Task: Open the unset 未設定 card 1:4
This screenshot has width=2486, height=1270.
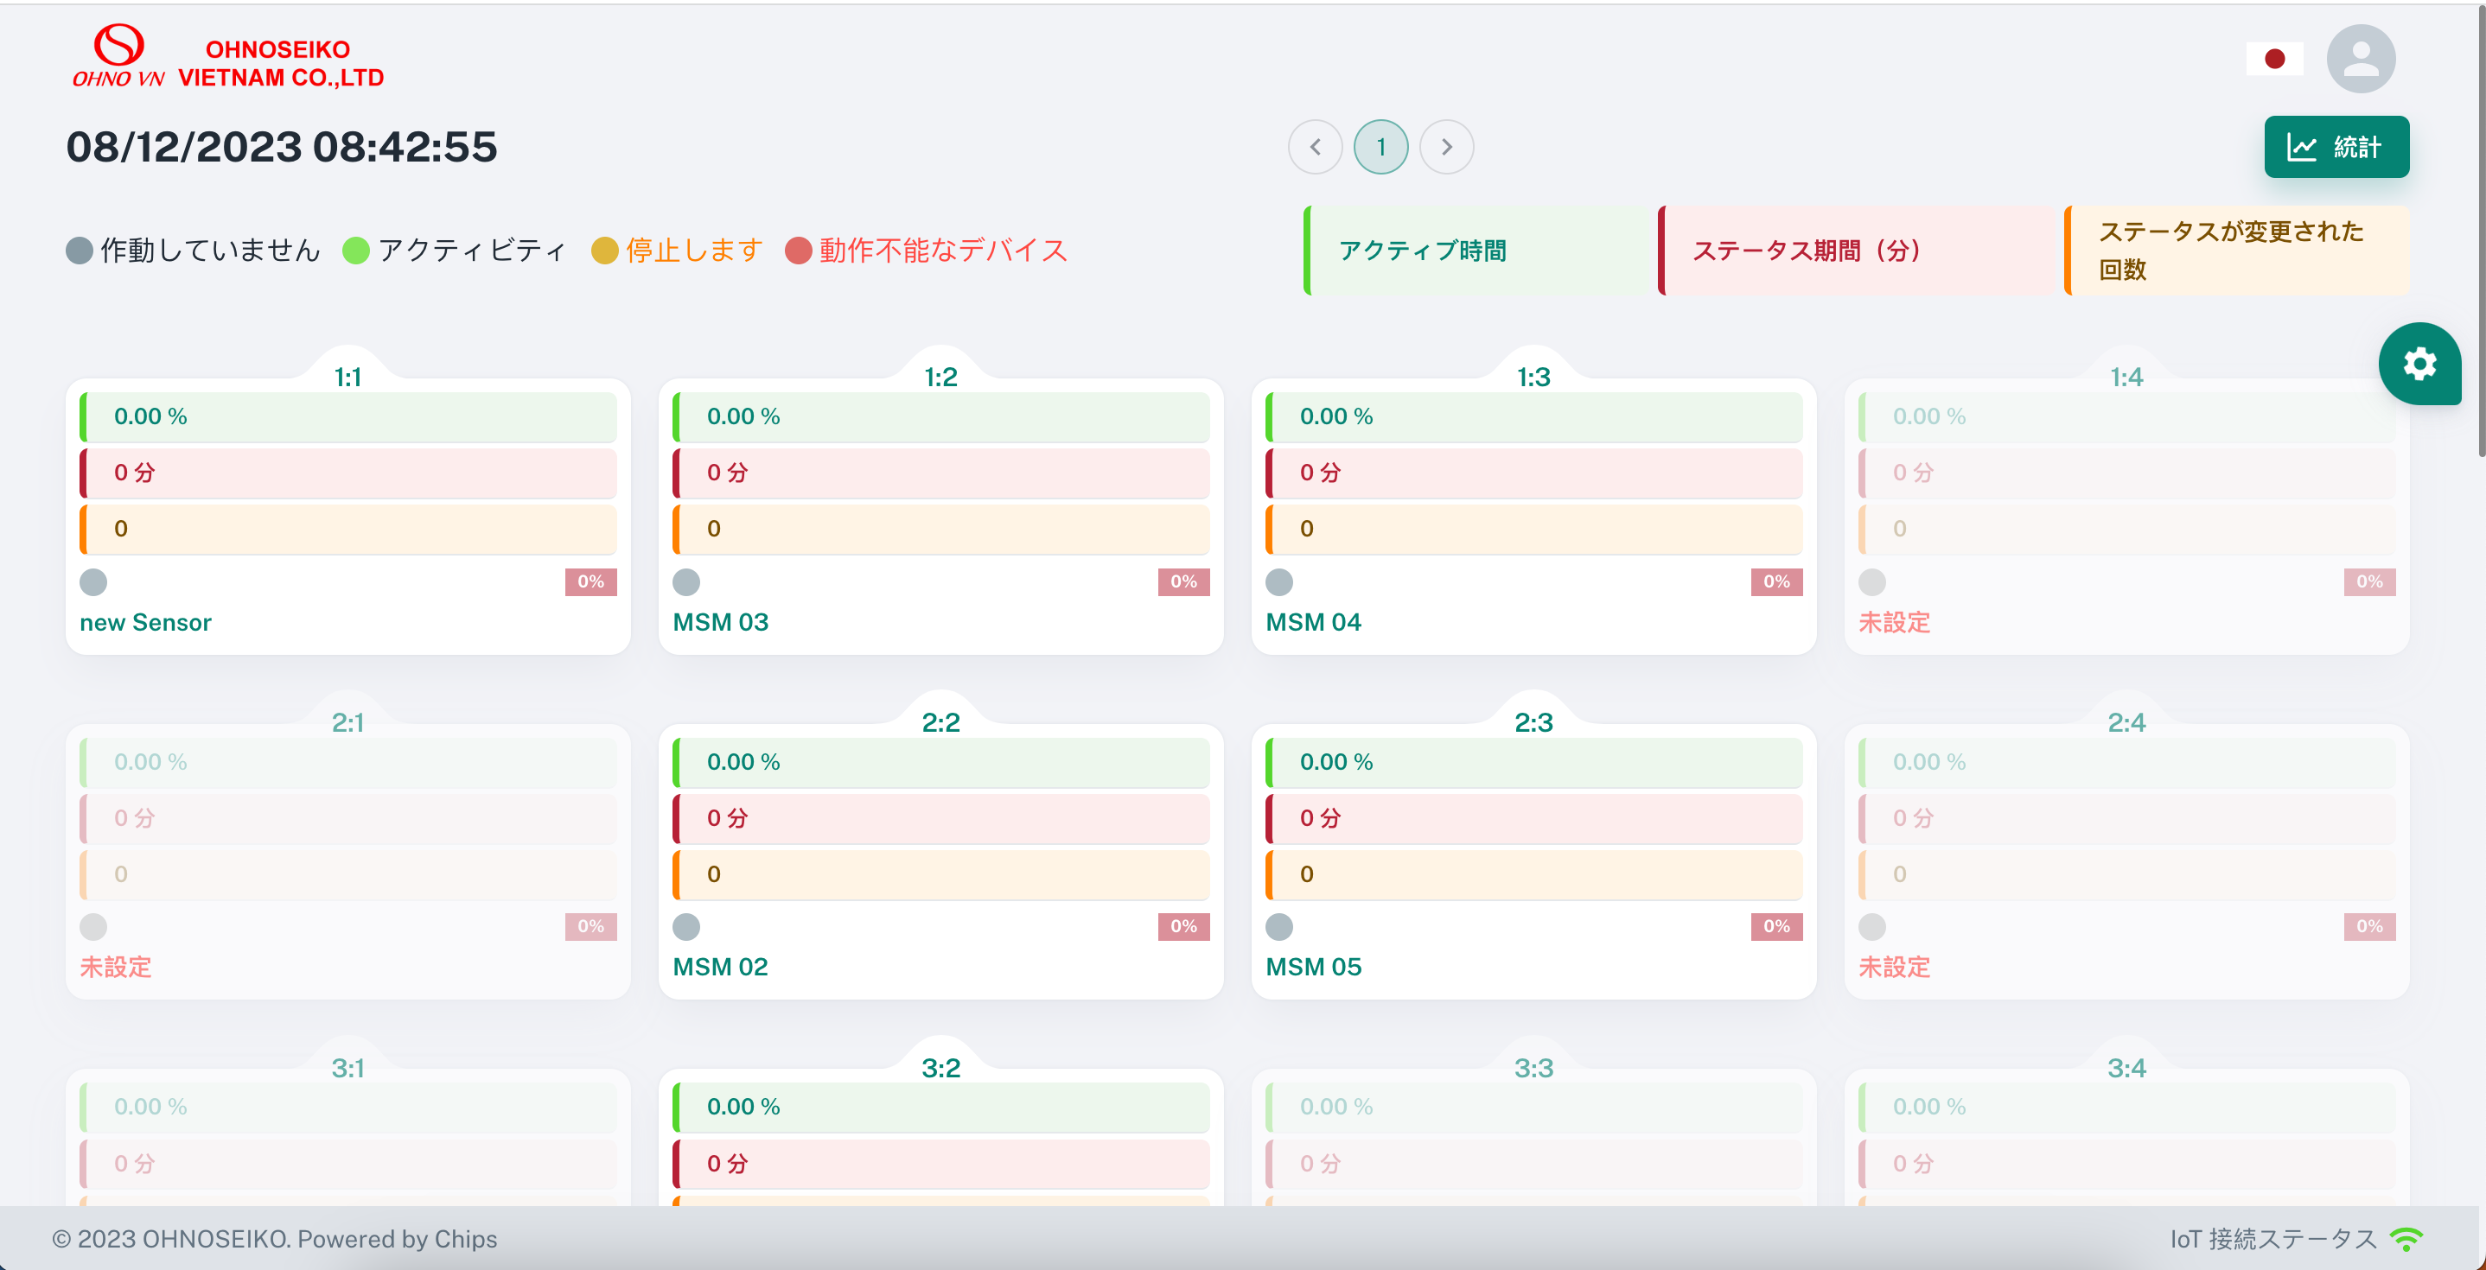Action: click(1893, 622)
